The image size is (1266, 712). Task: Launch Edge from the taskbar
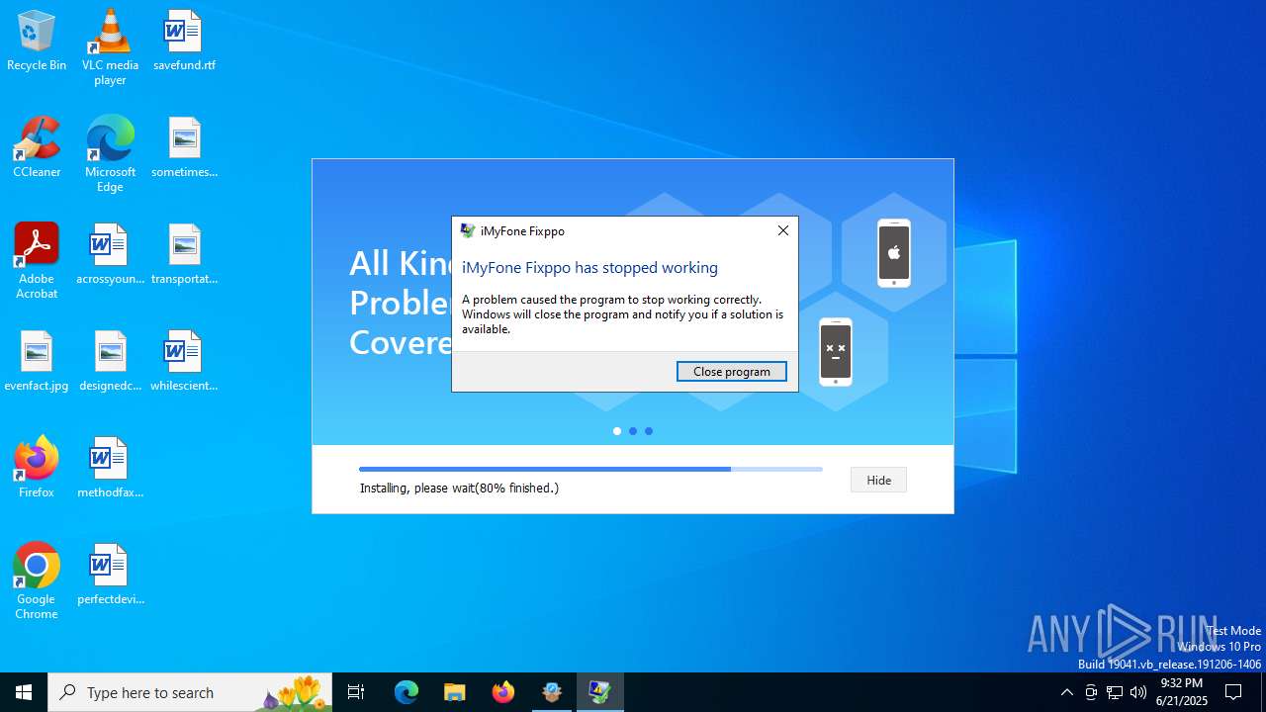[x=407, y=692]
